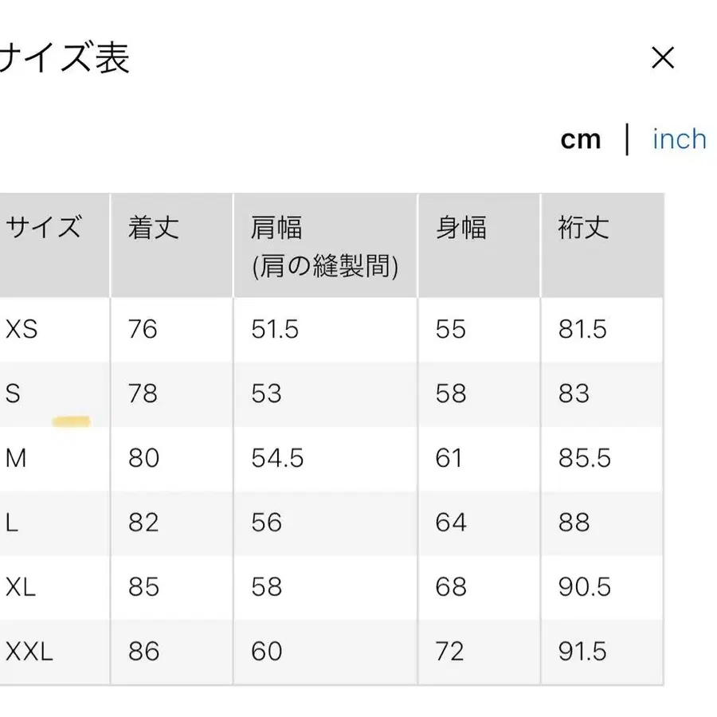This screenshot has height=717, width=717.
Task: Close the サイズ表 size chart popup
Action: point(662,57)
